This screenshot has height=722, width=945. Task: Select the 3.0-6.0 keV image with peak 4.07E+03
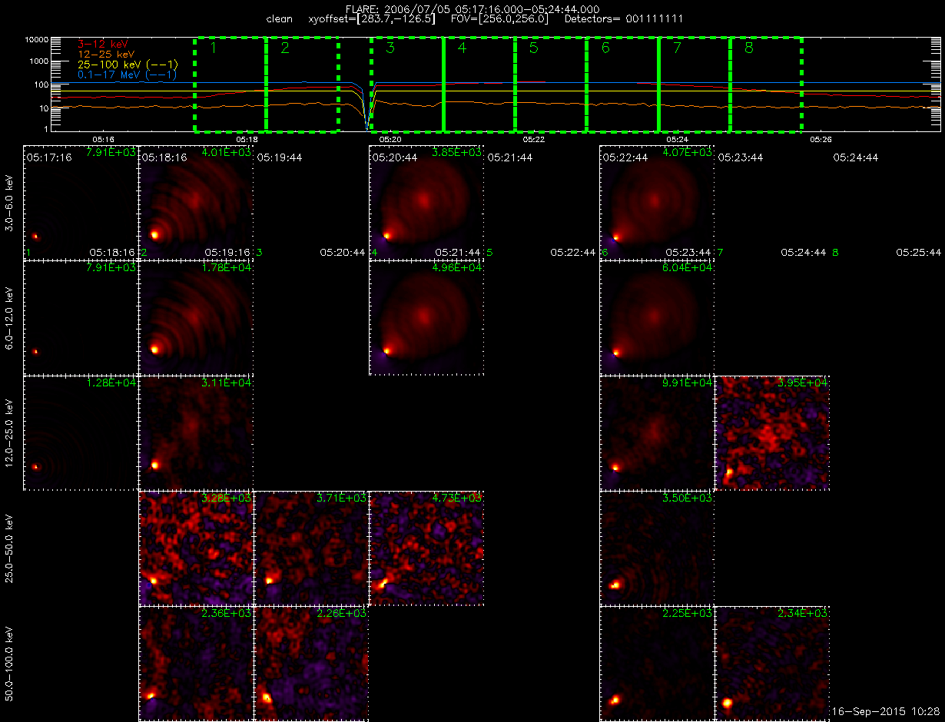coord(657,203)
